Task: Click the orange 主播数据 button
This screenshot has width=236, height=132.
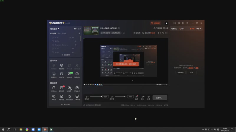Action: (155, 23)
